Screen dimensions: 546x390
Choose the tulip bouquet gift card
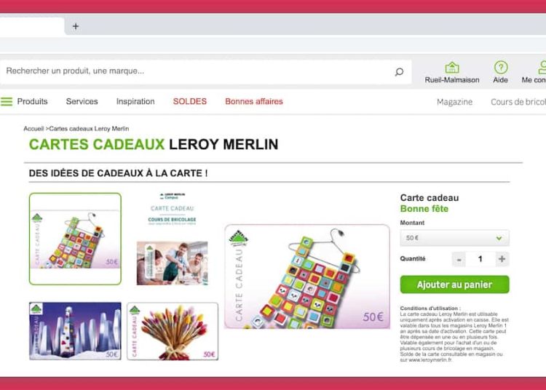(173, 331)
